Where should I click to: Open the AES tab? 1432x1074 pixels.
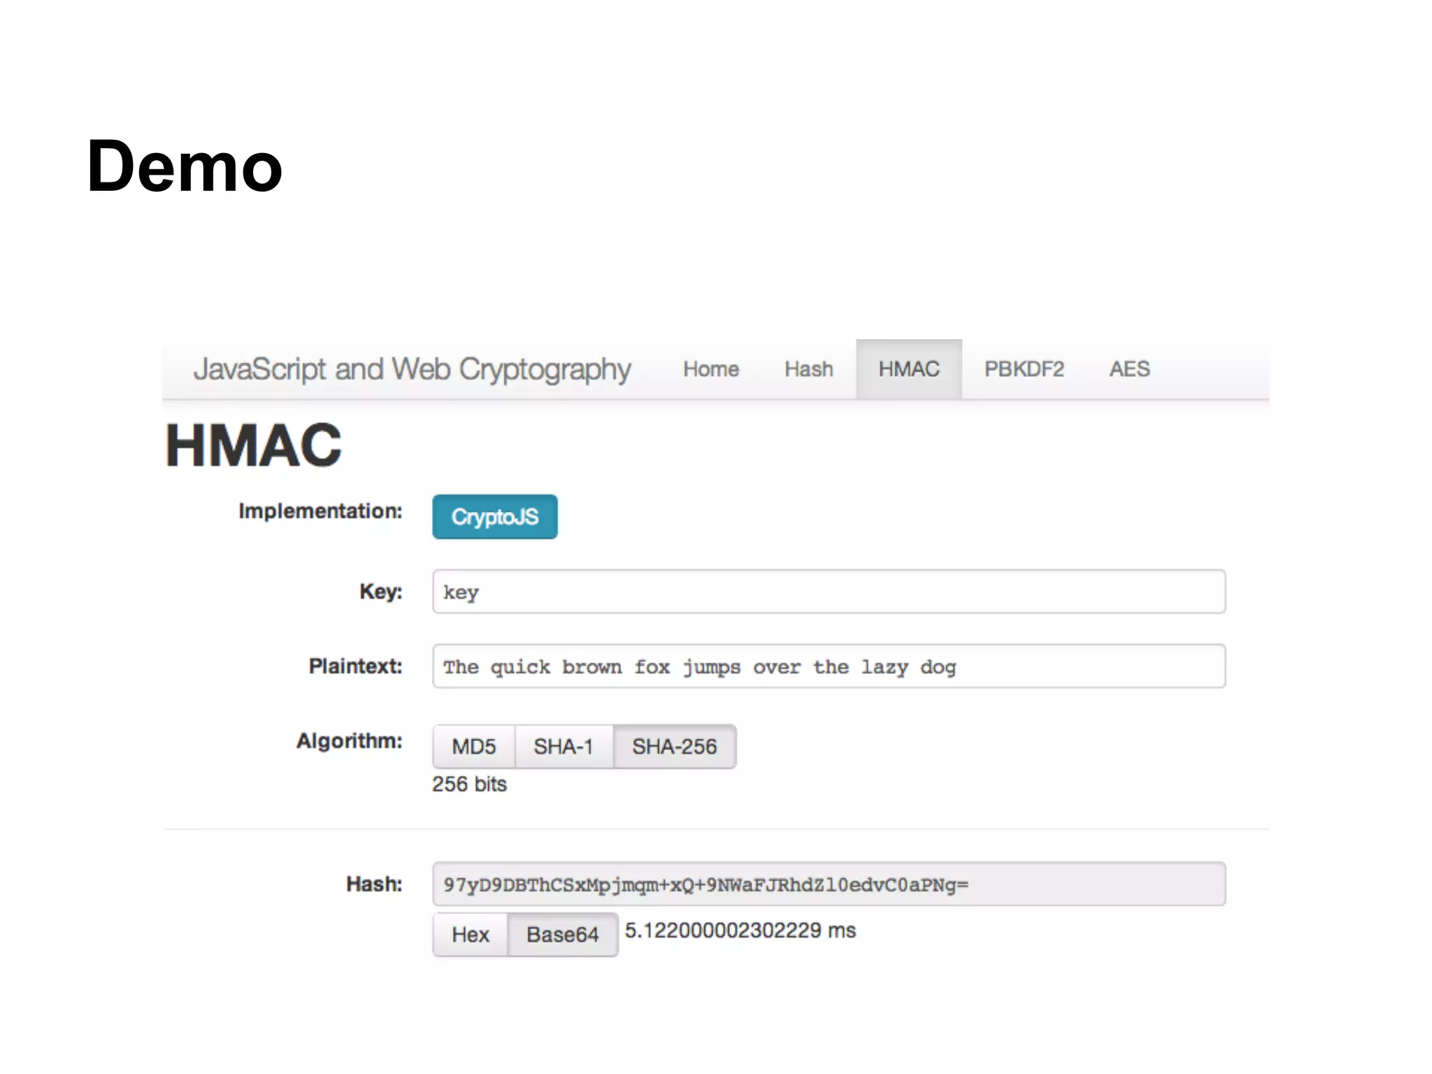coord(1129,369)
